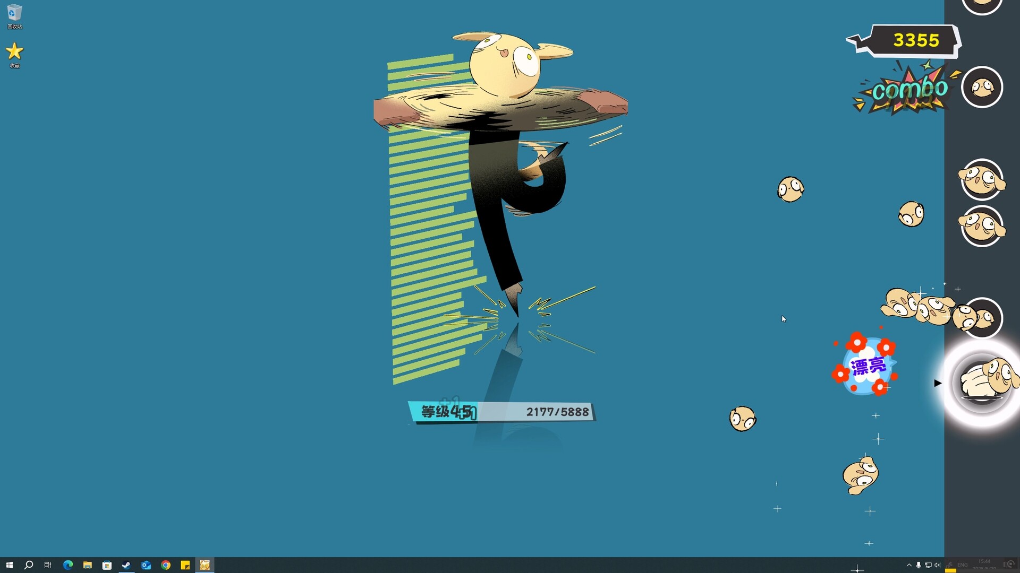This screenshot has height=573, width=1020.
Task: Select the upper sheep icon in the stacked sidebar pair
Action: (x=982, y=180)
